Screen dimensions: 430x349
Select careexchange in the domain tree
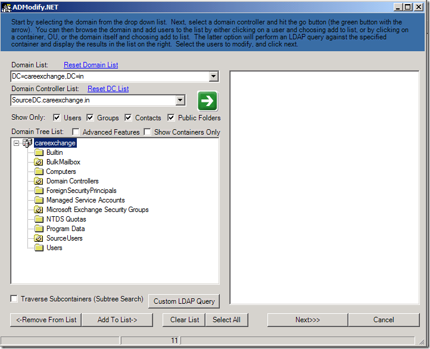[x=55, y=143]
